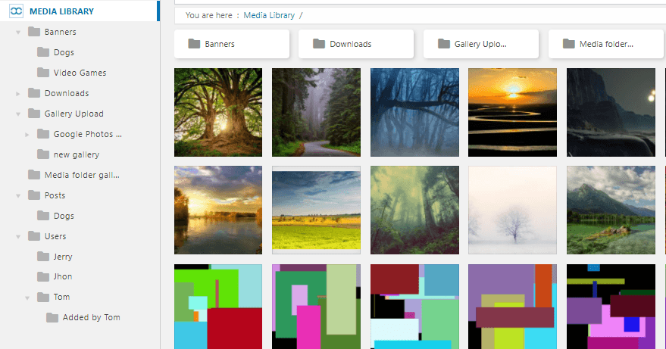Collapse the Users folder in the sidebar
The width and height of the screenshot is (666, 349).
[x=18, y=237]
